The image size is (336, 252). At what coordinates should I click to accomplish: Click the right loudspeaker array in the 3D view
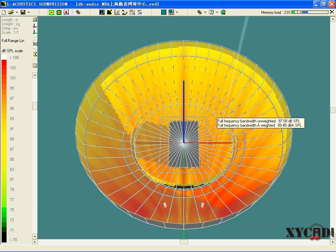[202, 205]
